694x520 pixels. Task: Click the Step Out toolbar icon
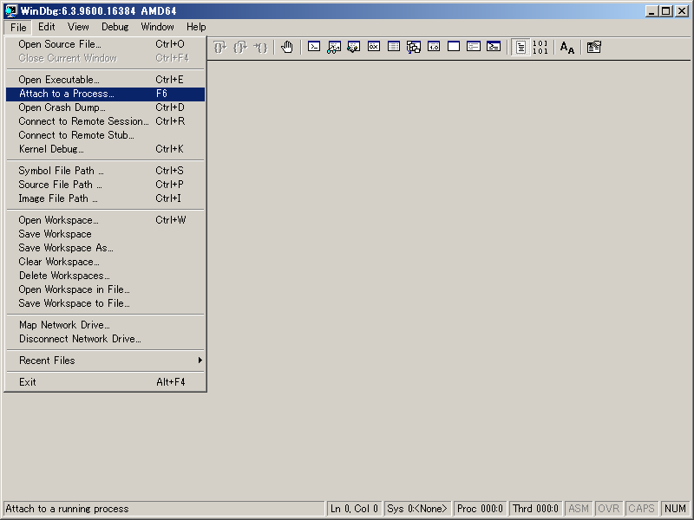[x=240, y=47]
